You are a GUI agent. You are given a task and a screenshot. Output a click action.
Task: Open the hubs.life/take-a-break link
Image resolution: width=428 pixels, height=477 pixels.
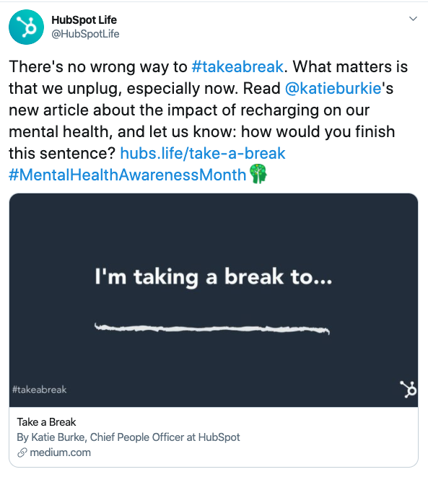click(x=203, y=153)
